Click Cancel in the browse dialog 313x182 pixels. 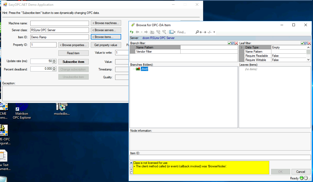pyautogui.click(x=300, y=172)
